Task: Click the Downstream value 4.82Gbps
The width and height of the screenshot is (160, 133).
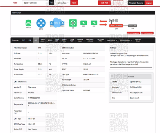Action: click(136, 92)
